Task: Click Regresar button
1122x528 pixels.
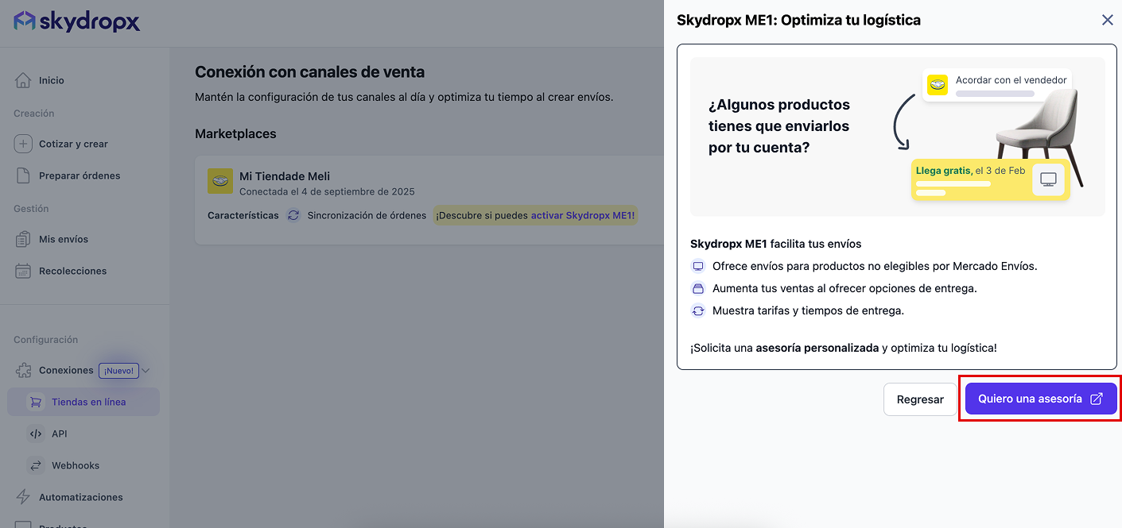Action: click(920, 399)
